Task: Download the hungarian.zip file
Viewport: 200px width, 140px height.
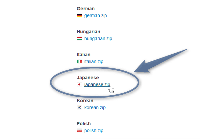Action: click(x=98, y=38)
